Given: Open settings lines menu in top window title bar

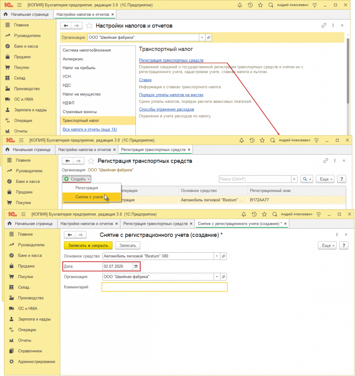Looking at the screenshot, I should [x=315, y=5].
